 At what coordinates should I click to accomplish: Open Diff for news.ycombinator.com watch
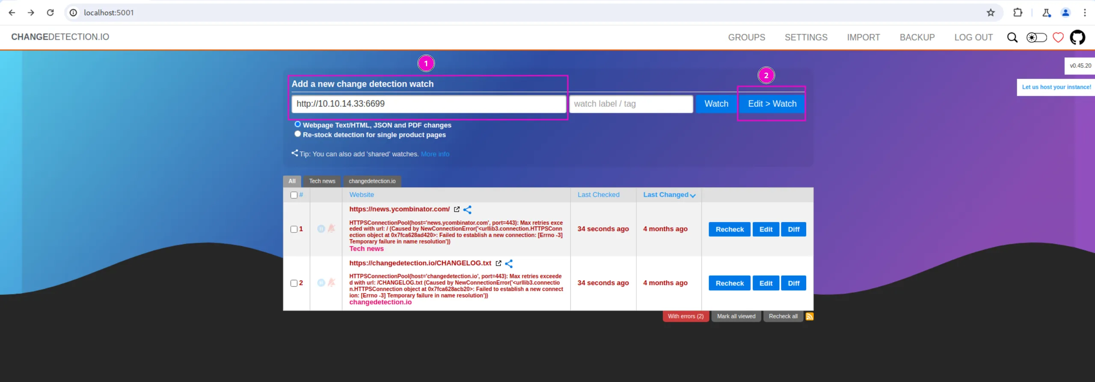(x=793, y=229)
